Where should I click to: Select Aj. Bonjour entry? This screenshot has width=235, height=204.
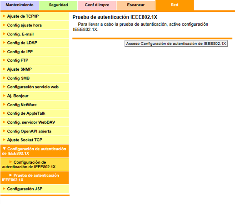35,96
